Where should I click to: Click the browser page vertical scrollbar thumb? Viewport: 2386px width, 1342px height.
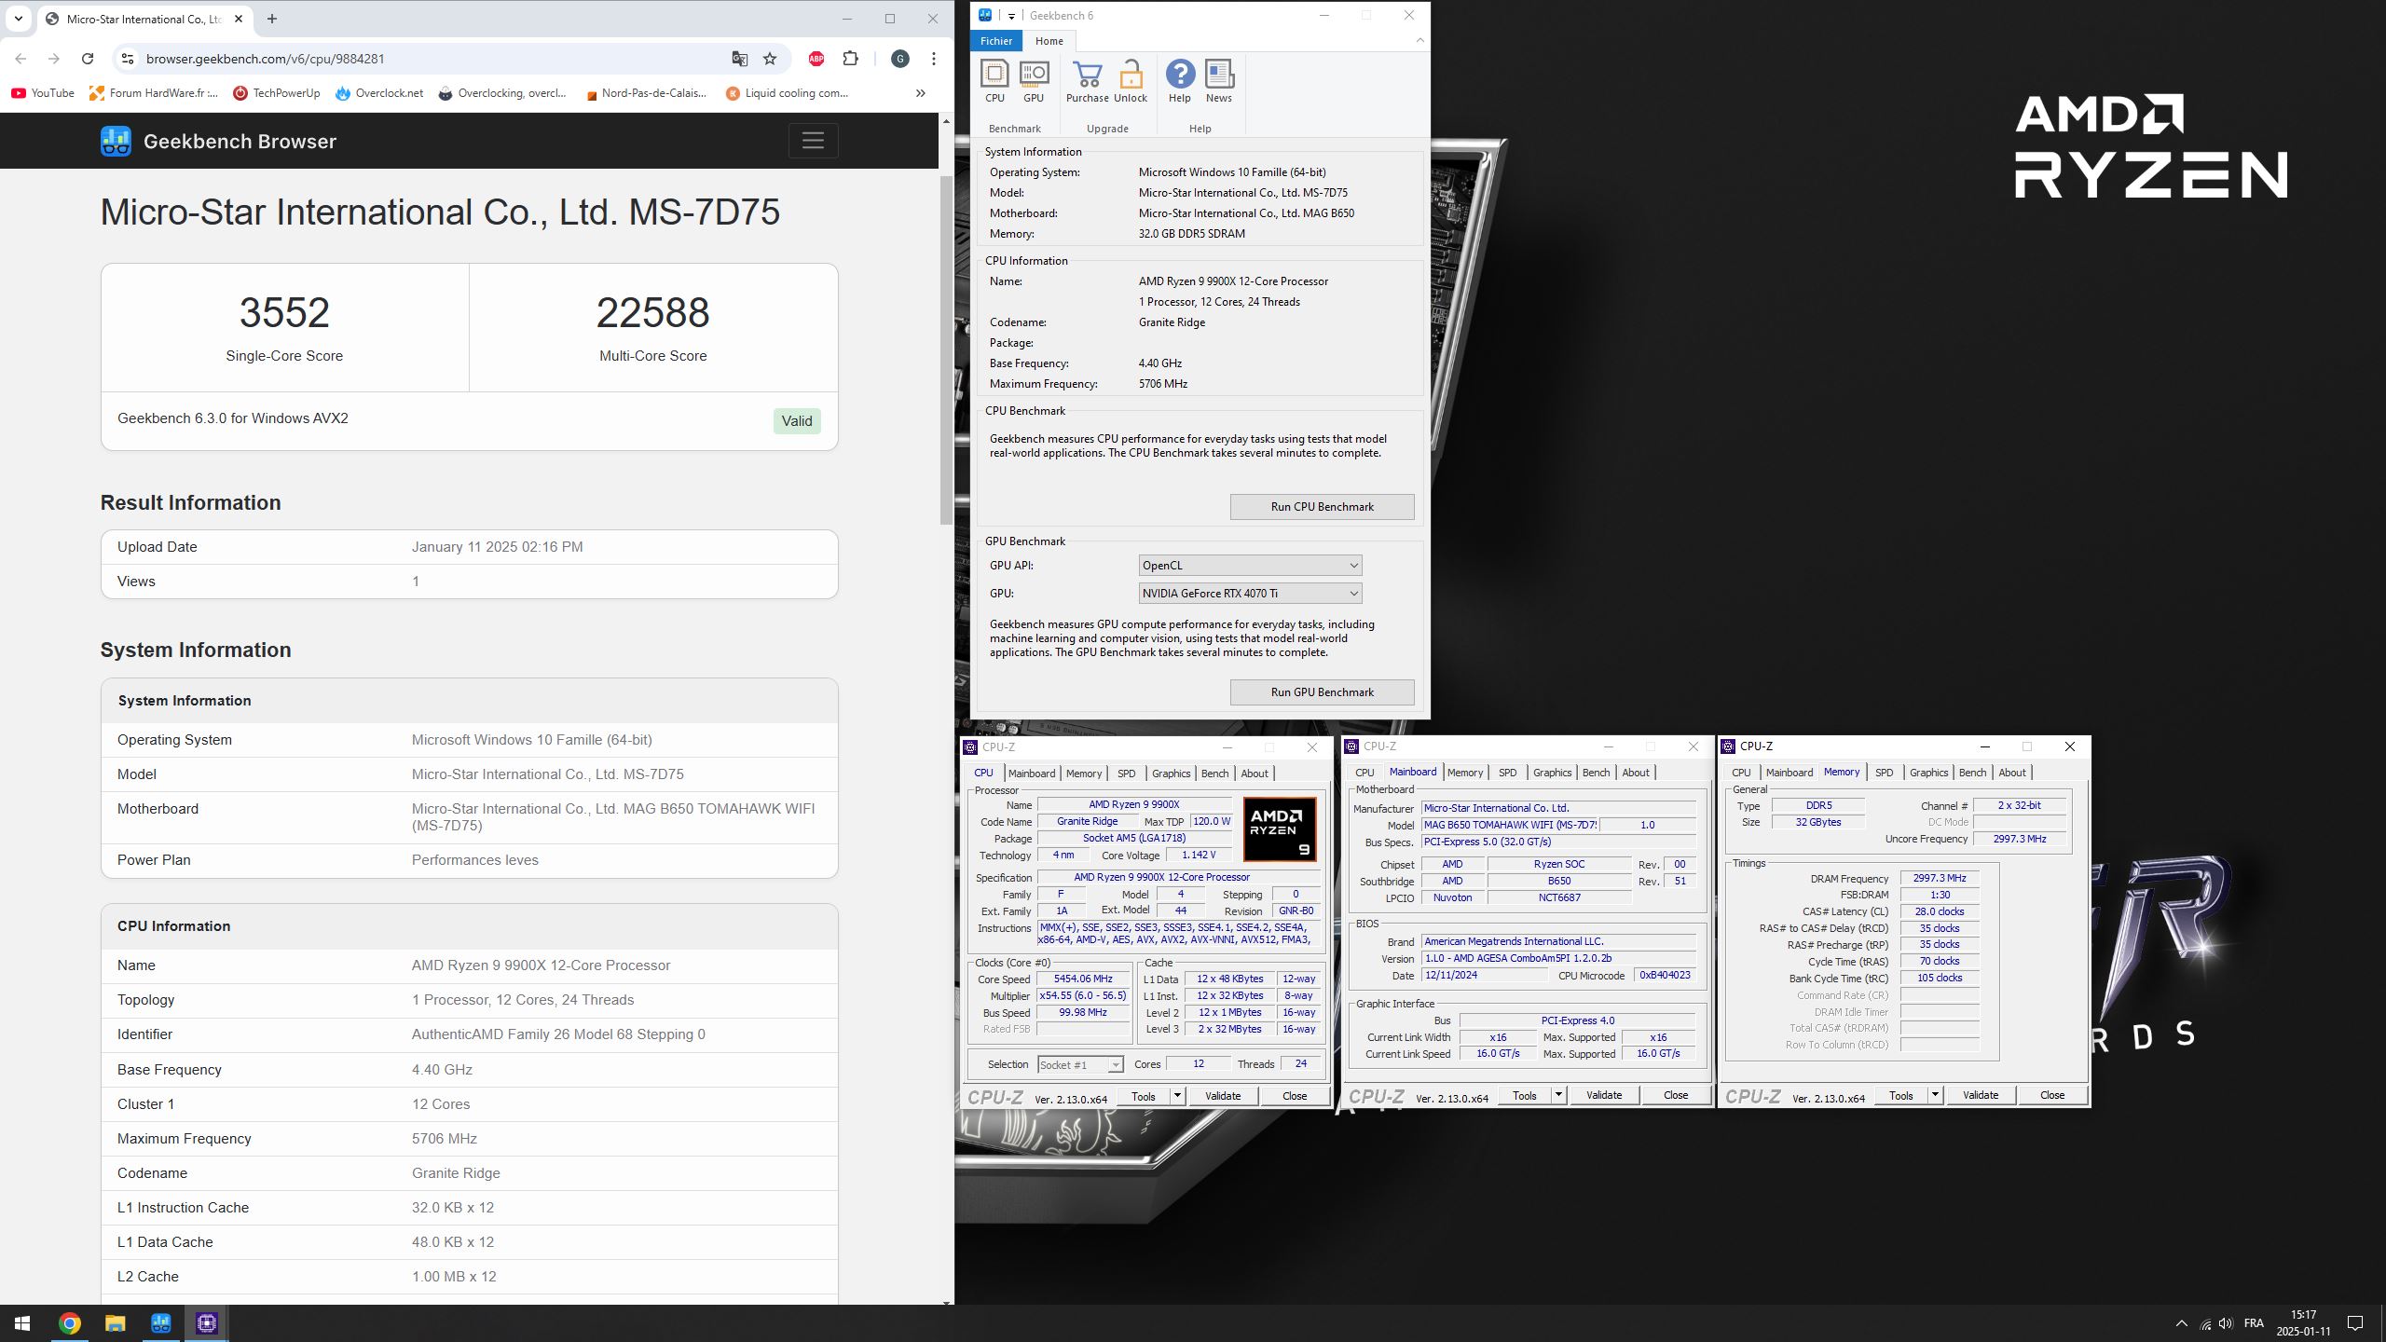[x=946, y=349]
